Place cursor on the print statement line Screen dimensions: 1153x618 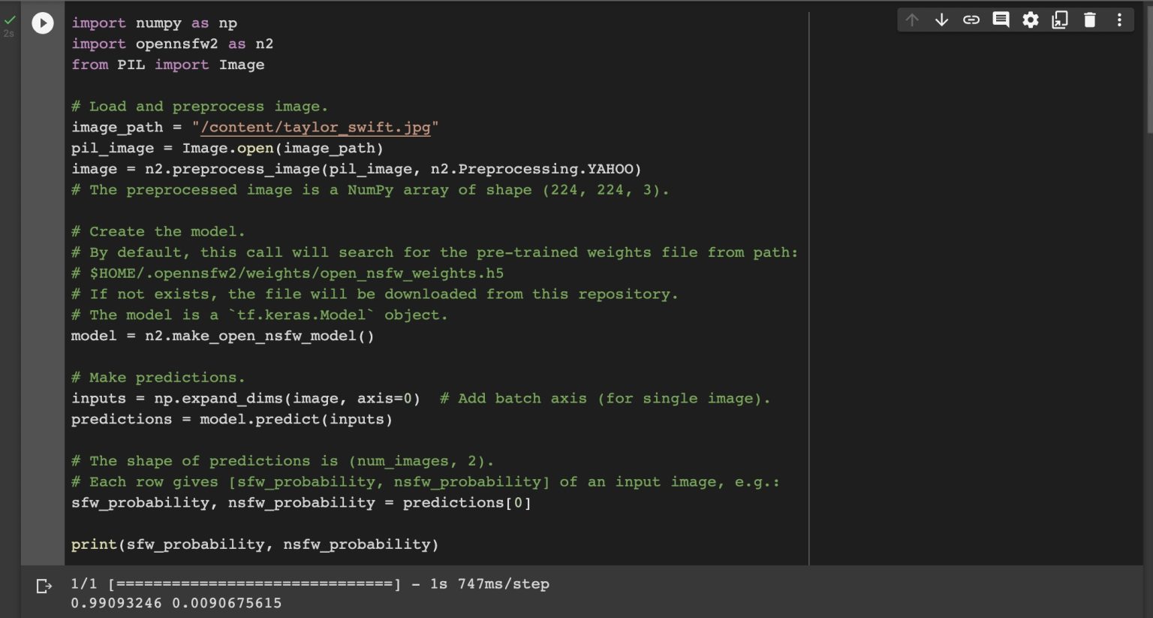coord(254,544)
